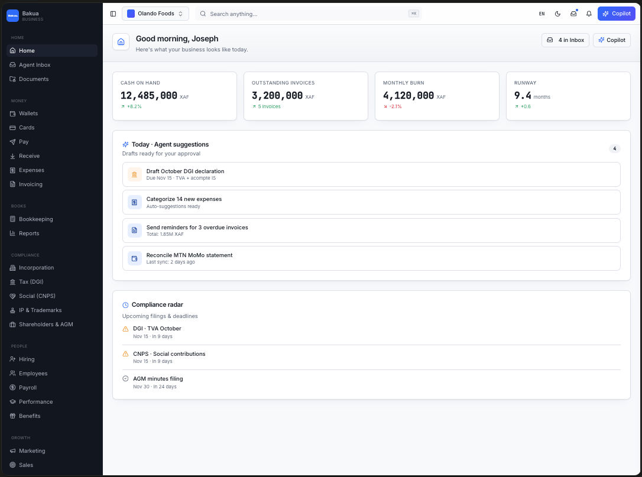Image resolution: width=642 pixels, height=477 pixels.
Task: Click the Compliance radar clock icon
Action: point(126,305)
